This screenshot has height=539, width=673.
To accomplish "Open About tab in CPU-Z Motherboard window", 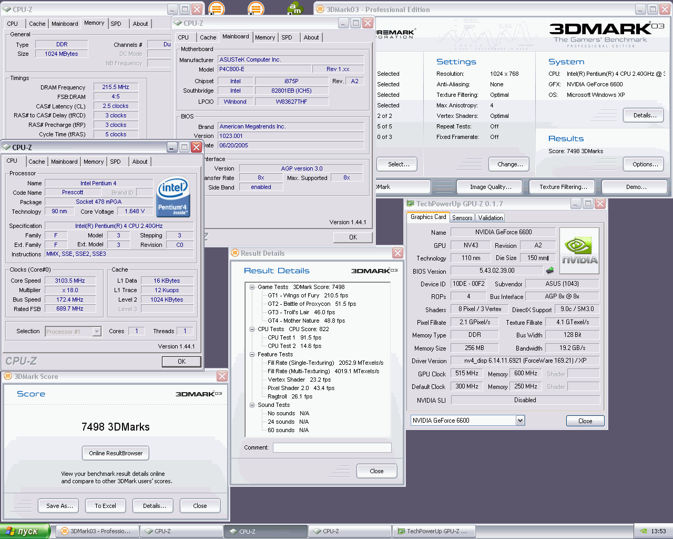I will (x=311, y=37).
